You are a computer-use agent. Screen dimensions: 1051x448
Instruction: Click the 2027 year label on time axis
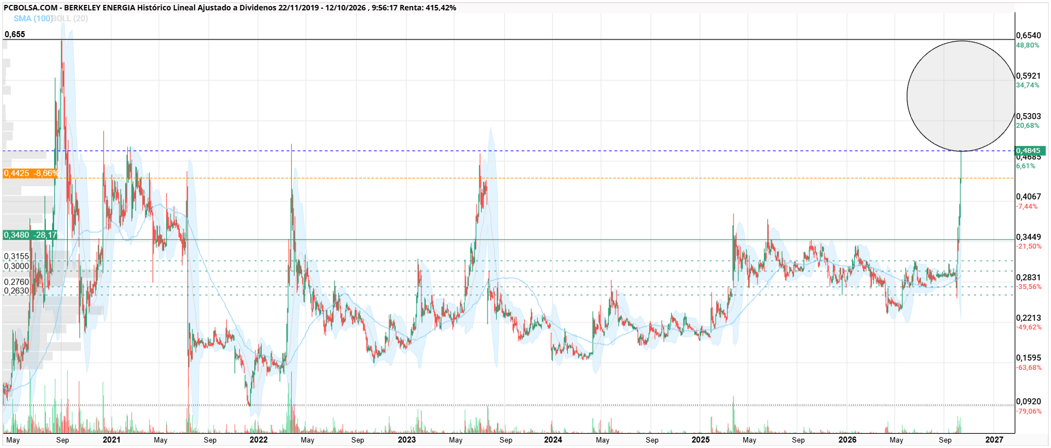[995, 440]
